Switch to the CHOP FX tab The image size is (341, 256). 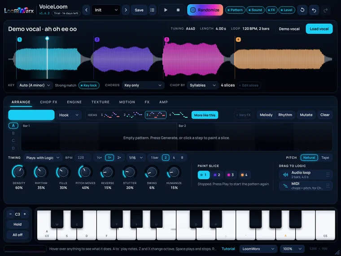pos(49,102)
